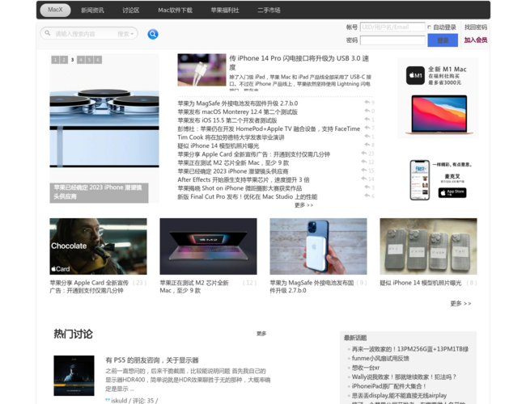Go to slide 6 of carousel
The width and height of the screenshot is (526, 404).
(x=98, y=60)
